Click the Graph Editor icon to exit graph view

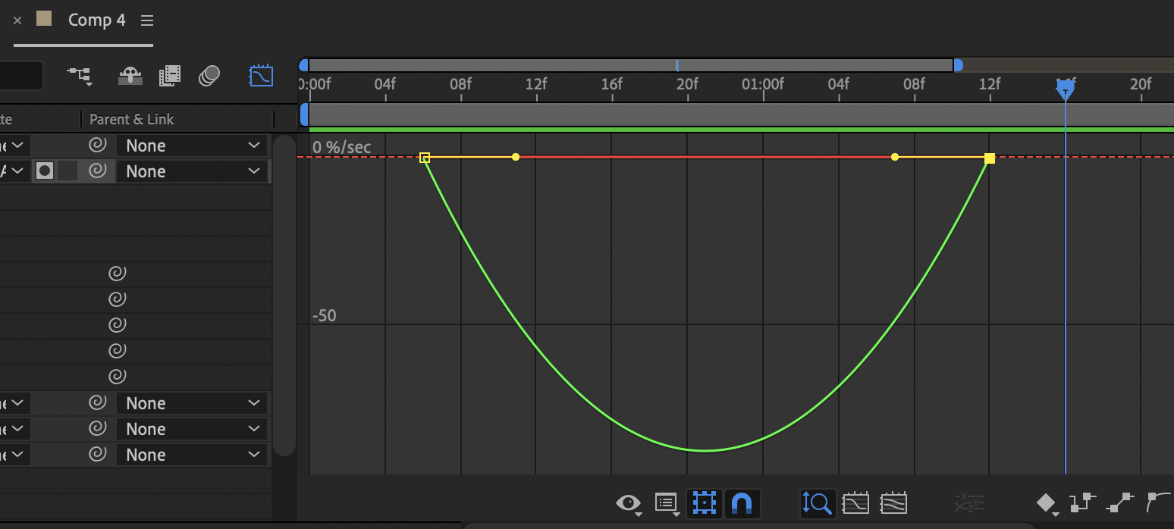(x=261, y=76)
